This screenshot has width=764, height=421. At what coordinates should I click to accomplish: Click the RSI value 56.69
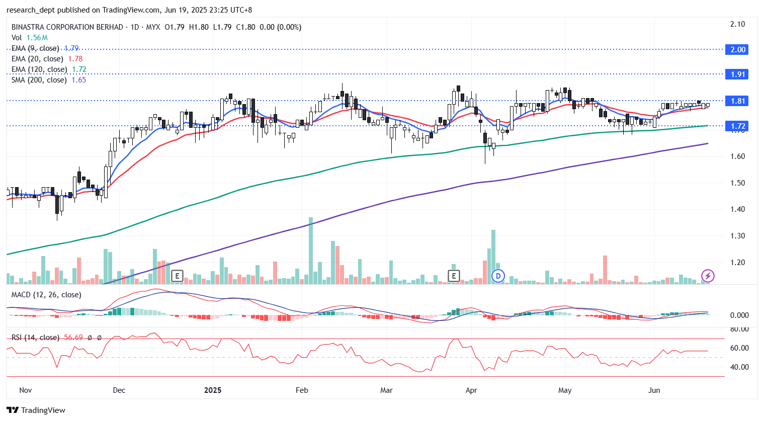coord(73,338)
